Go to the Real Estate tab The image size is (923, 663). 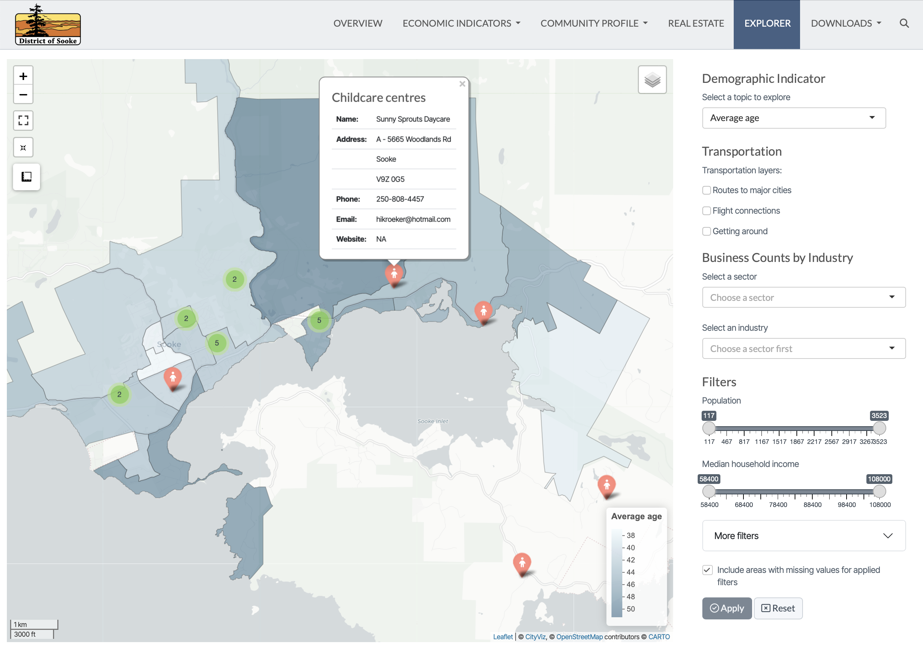(695, 23)
